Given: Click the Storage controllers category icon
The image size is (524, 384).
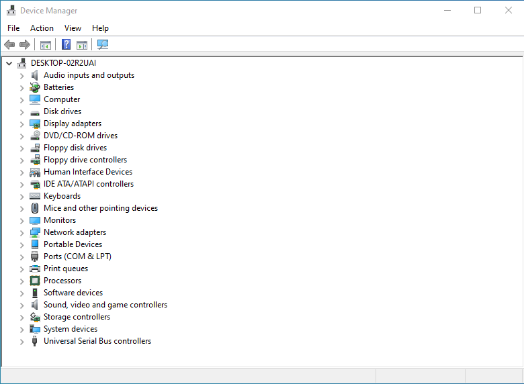Looking at the screenshot, I should [35, 317].
